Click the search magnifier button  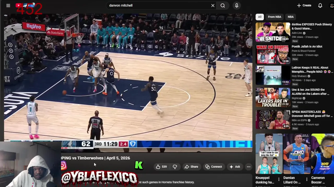(223, 5)
